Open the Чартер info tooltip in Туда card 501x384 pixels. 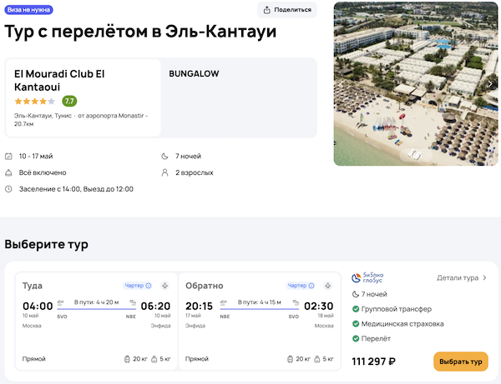(148, 286)
